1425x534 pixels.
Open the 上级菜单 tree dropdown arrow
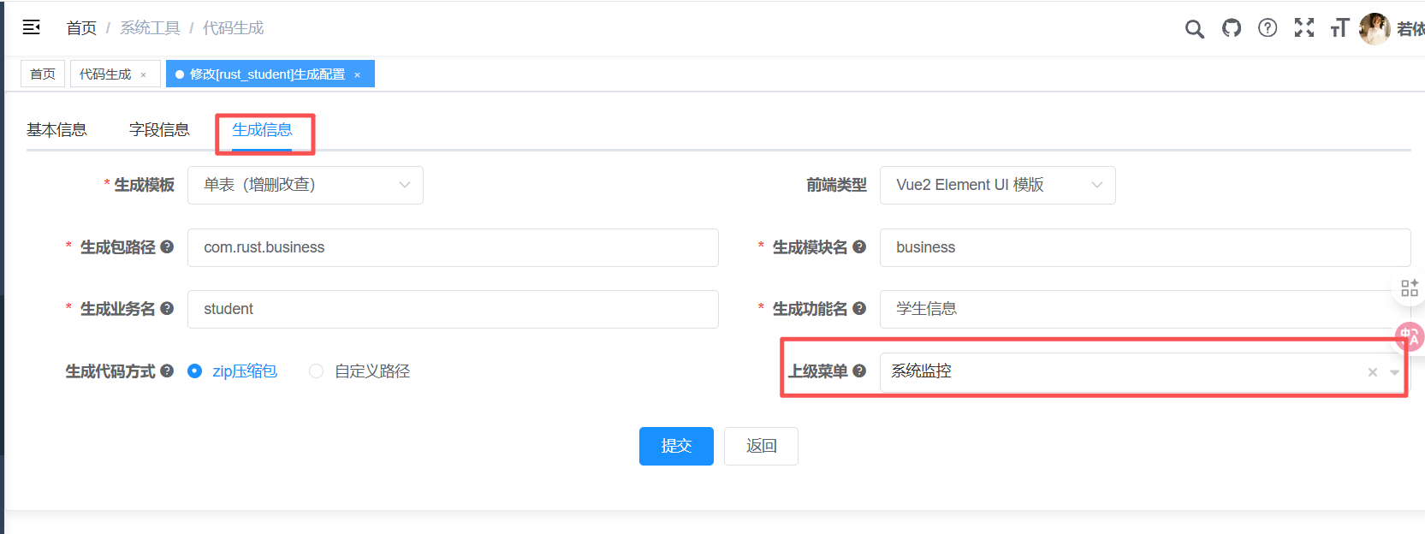tap(1394, 372)
